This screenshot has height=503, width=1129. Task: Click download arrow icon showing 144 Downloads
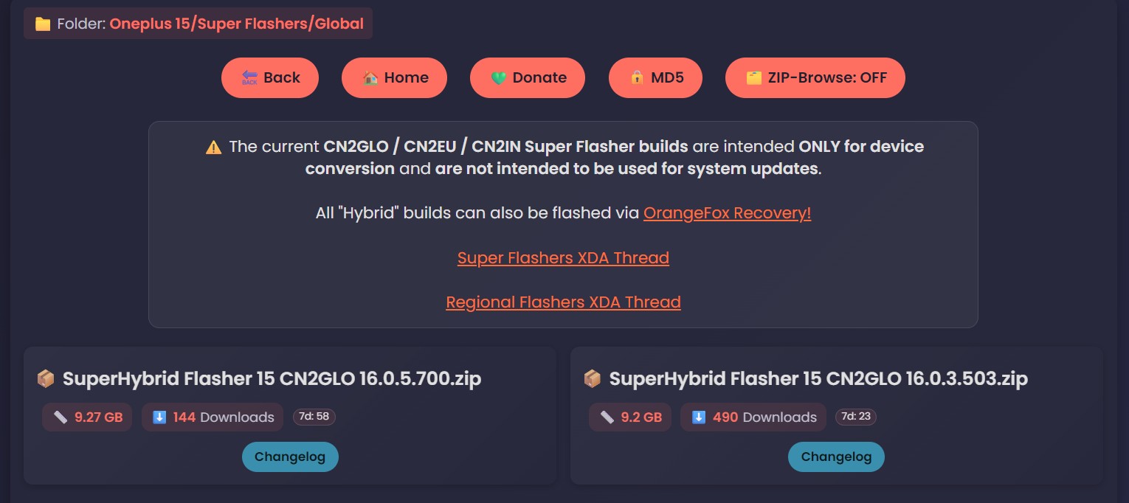[x=159, y=417]
